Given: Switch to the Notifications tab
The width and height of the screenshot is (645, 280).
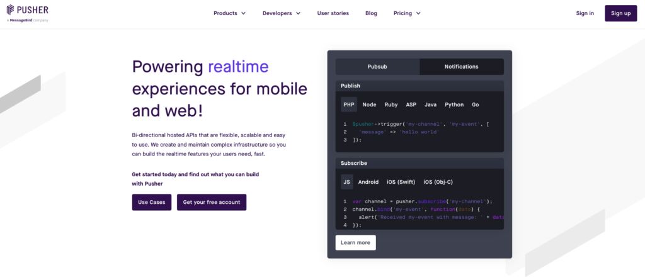Looking at the screenshot, I should point(462,67).
